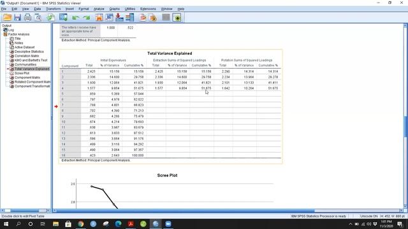Click the Scree Plot chart title
408x229 pixels.
167,176
